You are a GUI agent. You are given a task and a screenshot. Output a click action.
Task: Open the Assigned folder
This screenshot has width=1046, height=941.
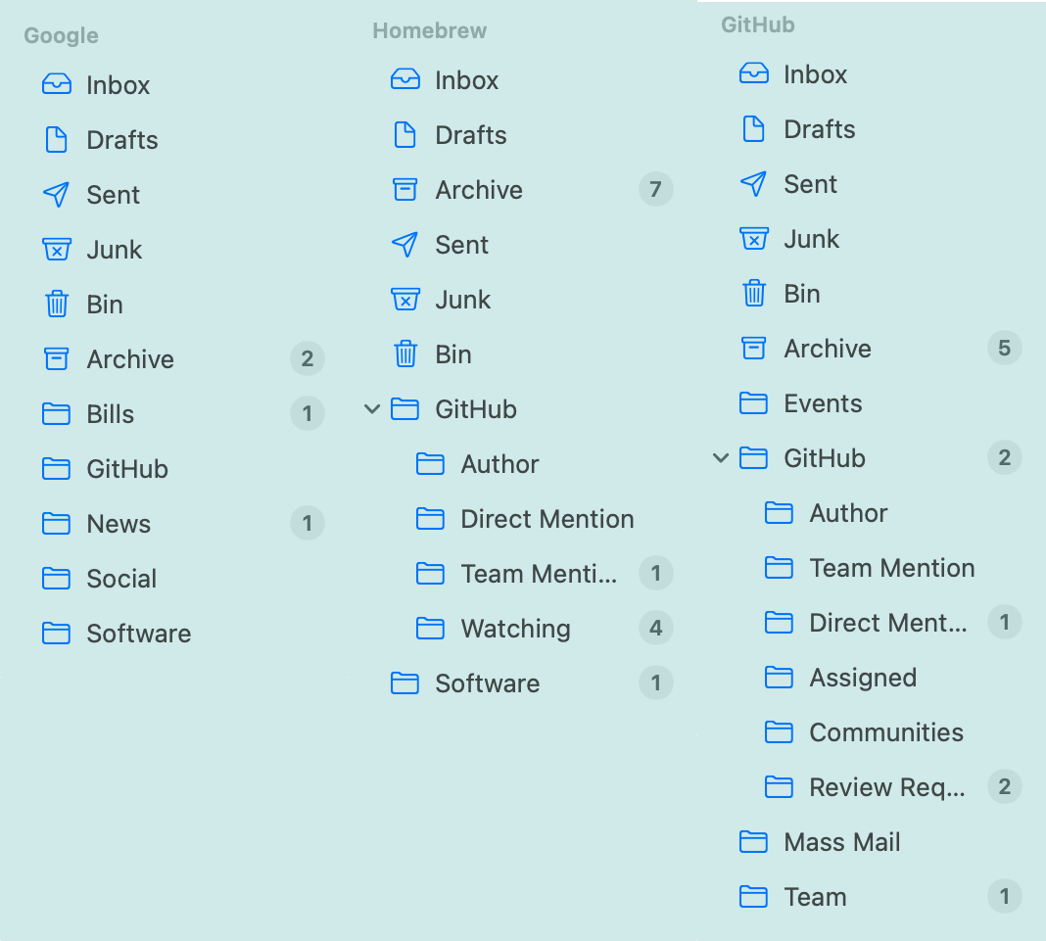coord(863,678)
